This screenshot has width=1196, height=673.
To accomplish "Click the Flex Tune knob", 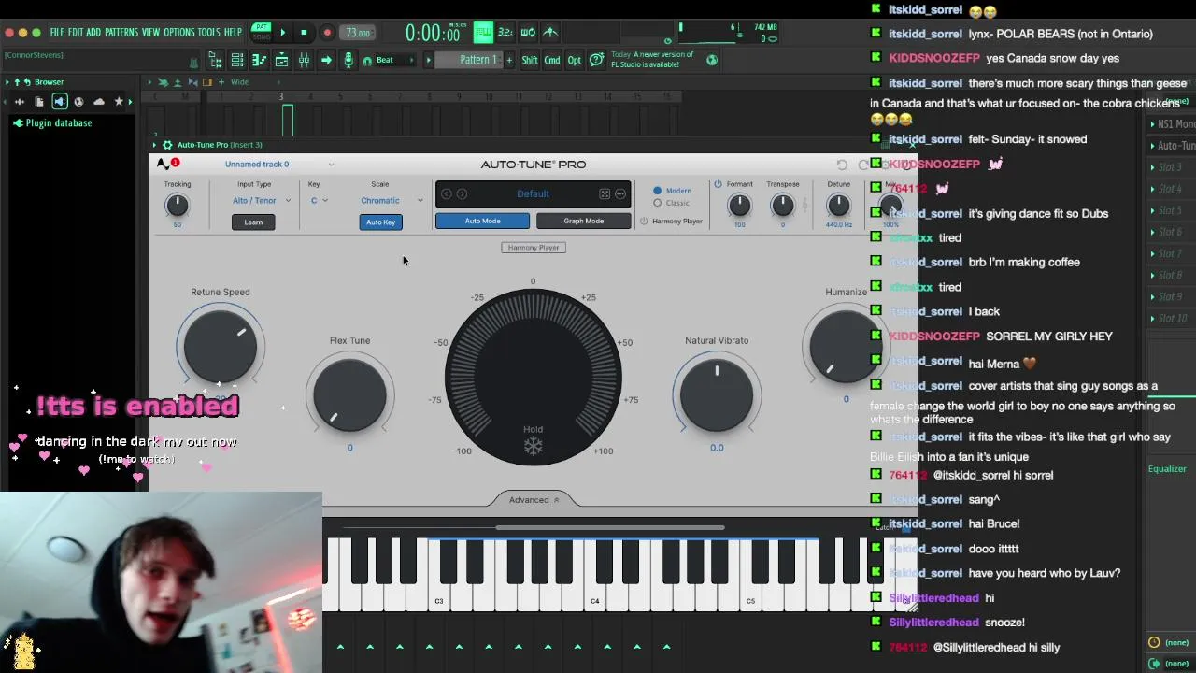I will [x=349, y=394].
